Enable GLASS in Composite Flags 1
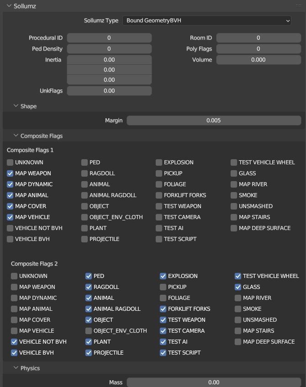The image size is (306, 387). [234, 173]
